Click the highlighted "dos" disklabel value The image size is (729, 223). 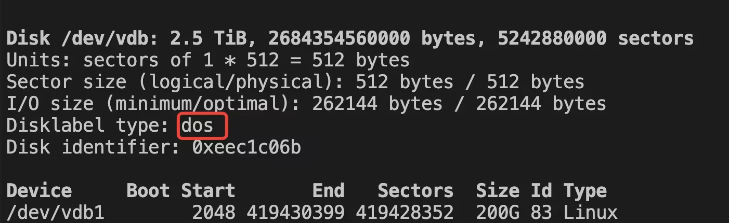click(x=201, y=127)
